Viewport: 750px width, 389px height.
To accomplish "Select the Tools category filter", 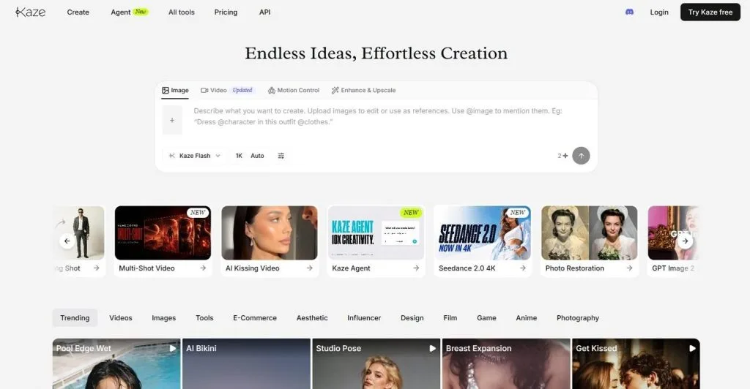I will coord(204,318).
